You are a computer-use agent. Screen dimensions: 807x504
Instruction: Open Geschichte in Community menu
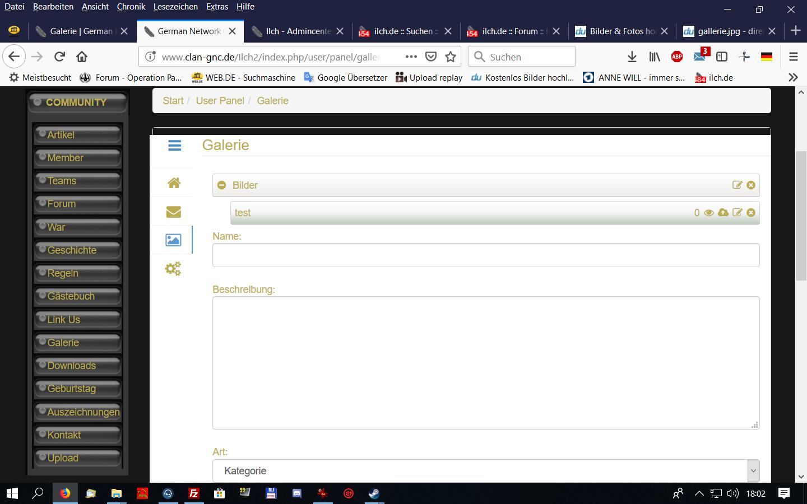pos(78,250)
